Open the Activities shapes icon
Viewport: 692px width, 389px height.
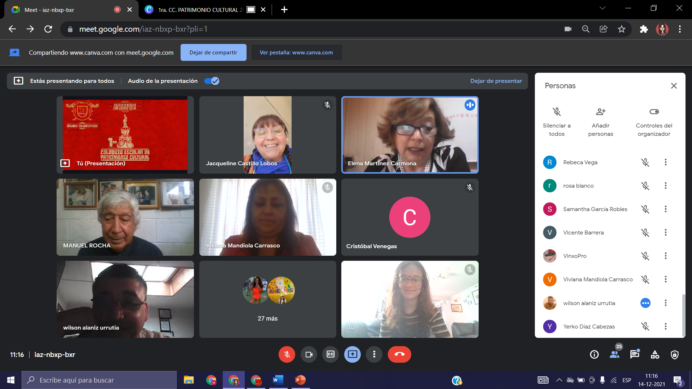click(655, 354)
